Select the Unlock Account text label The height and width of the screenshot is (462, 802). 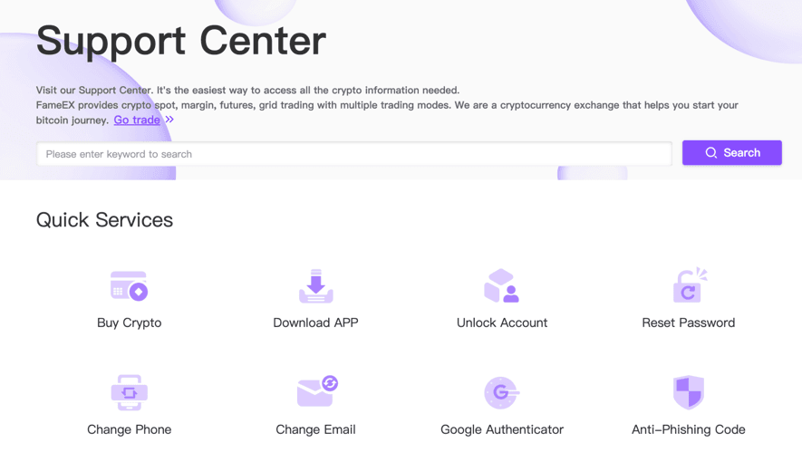502,322
